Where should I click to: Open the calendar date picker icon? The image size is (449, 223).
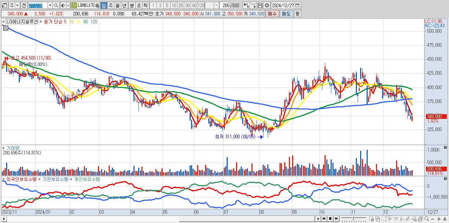[298, 5]
